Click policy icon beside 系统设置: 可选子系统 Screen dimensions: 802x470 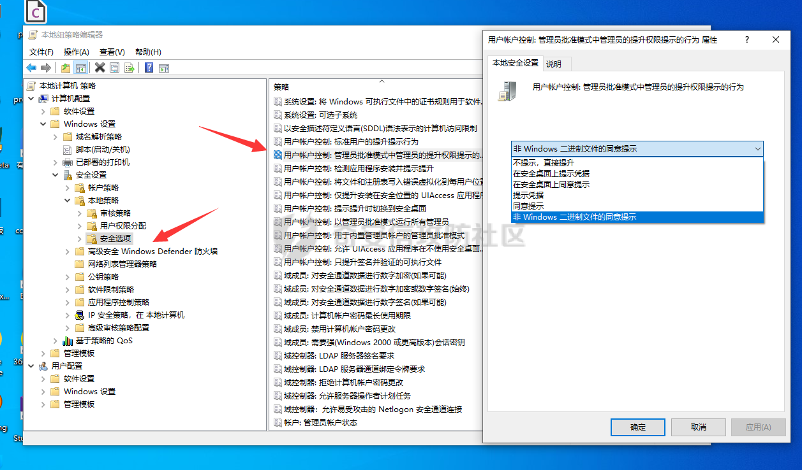tap(278, 115)
